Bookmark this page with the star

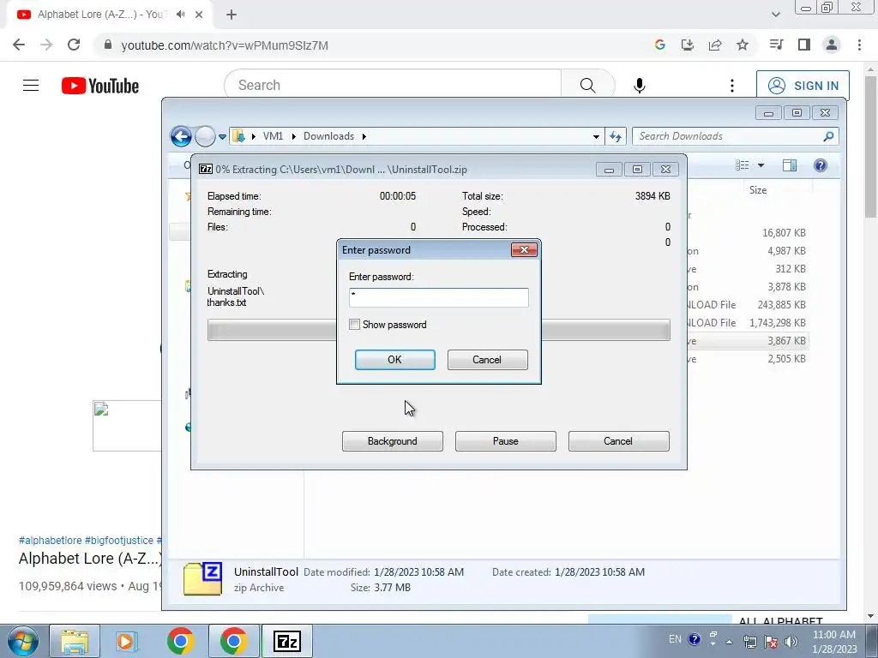point(743,45)
